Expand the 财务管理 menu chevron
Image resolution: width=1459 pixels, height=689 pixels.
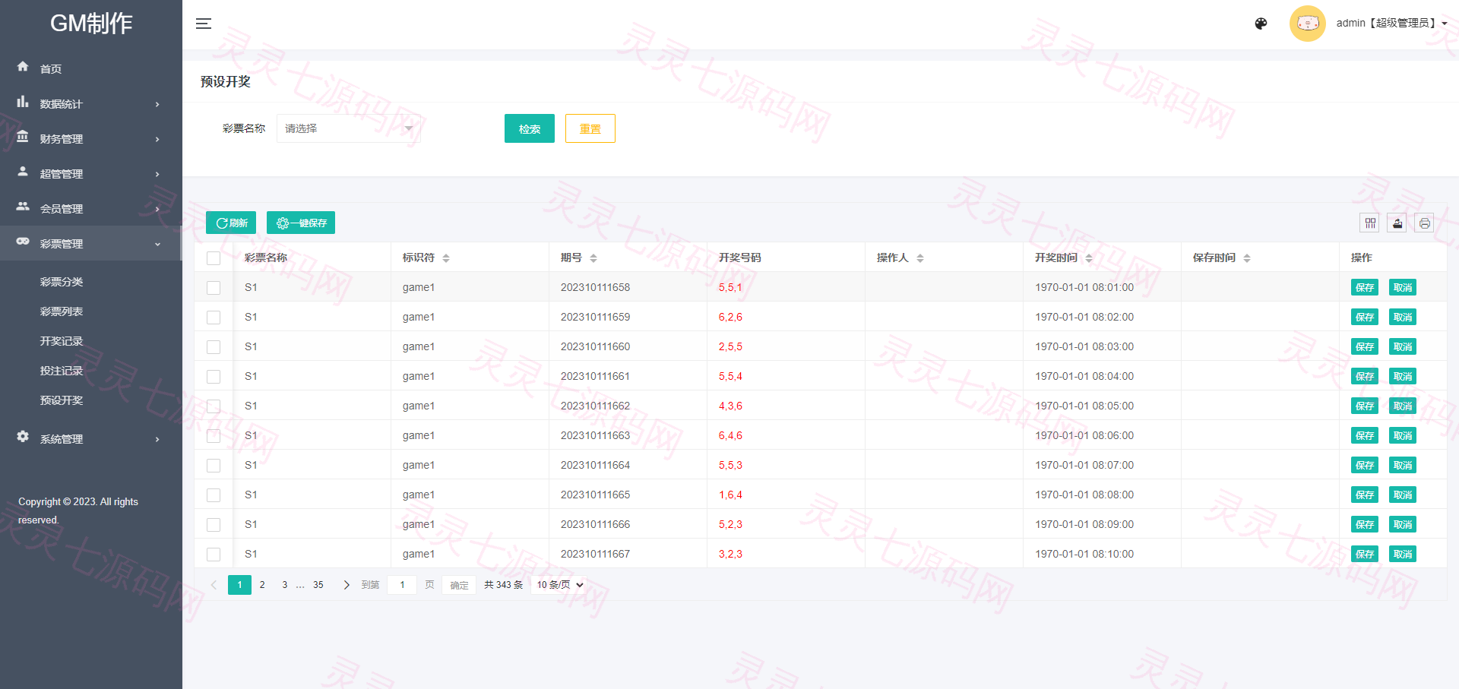click(157, 139)
